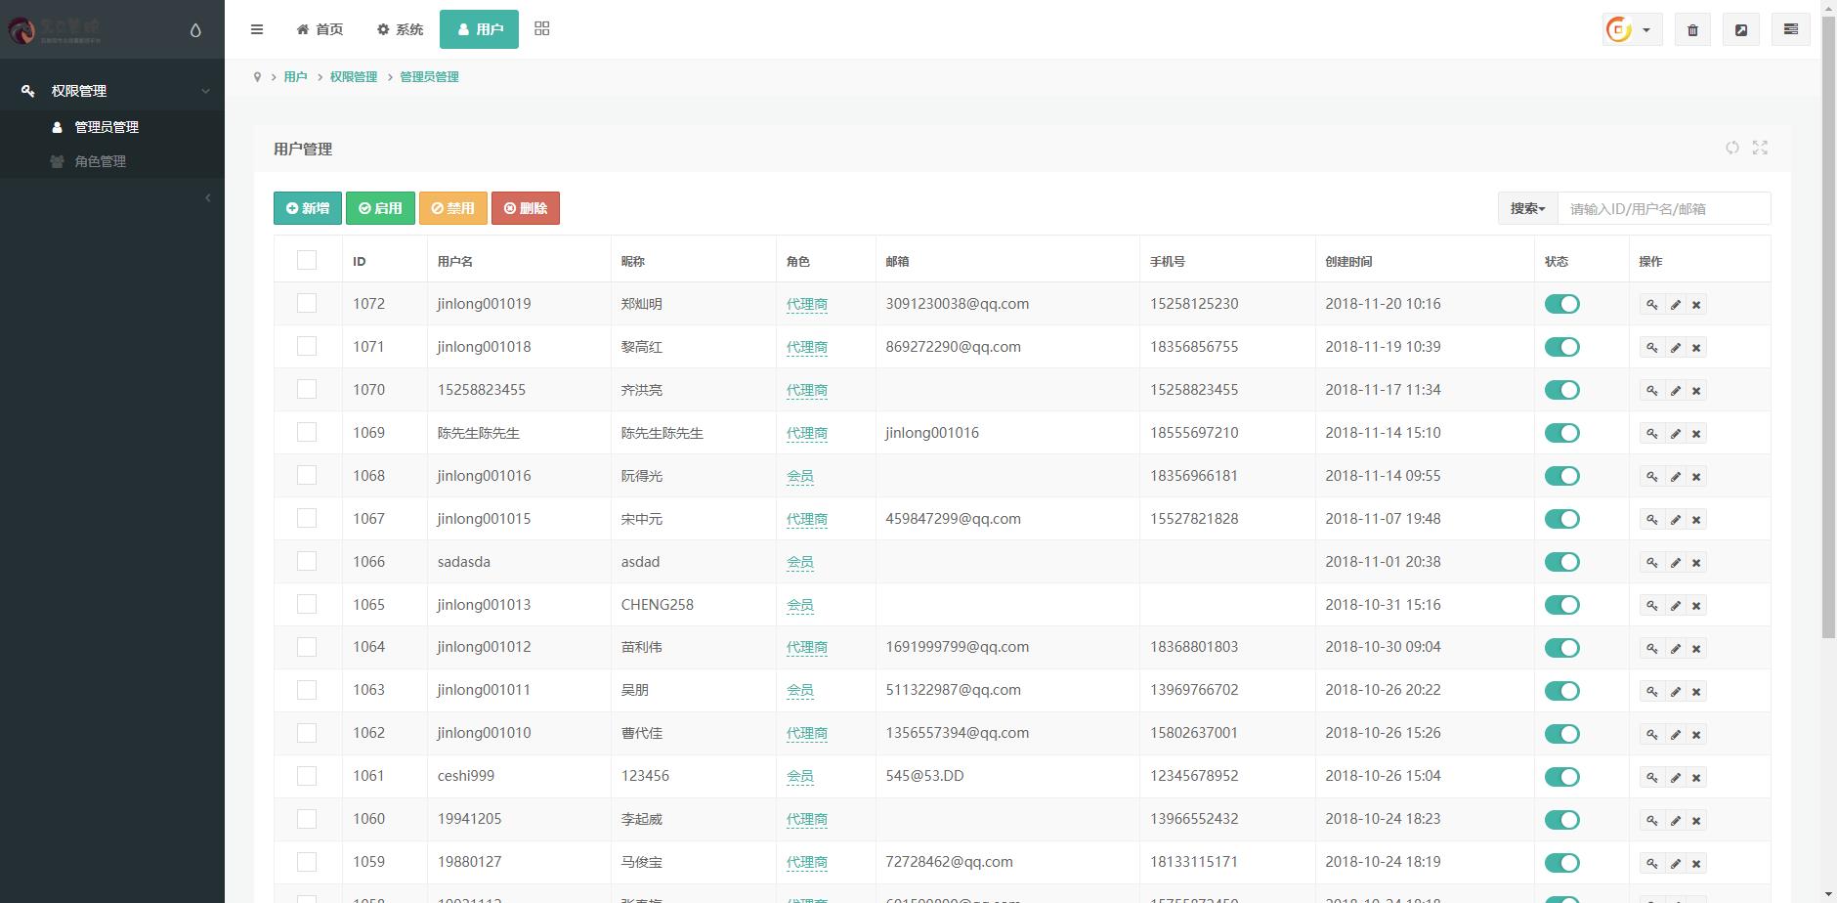The width and height of the screenshot is (1837, 903).
Task: Toggle the sidebar hamburger menu icon
Action: point(257,29)
